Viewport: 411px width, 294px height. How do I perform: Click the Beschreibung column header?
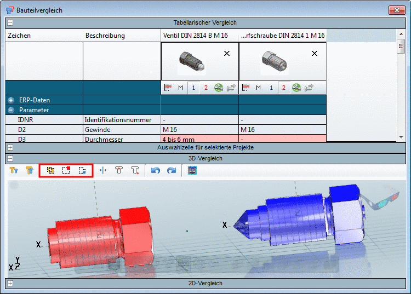tap(122, 36)
